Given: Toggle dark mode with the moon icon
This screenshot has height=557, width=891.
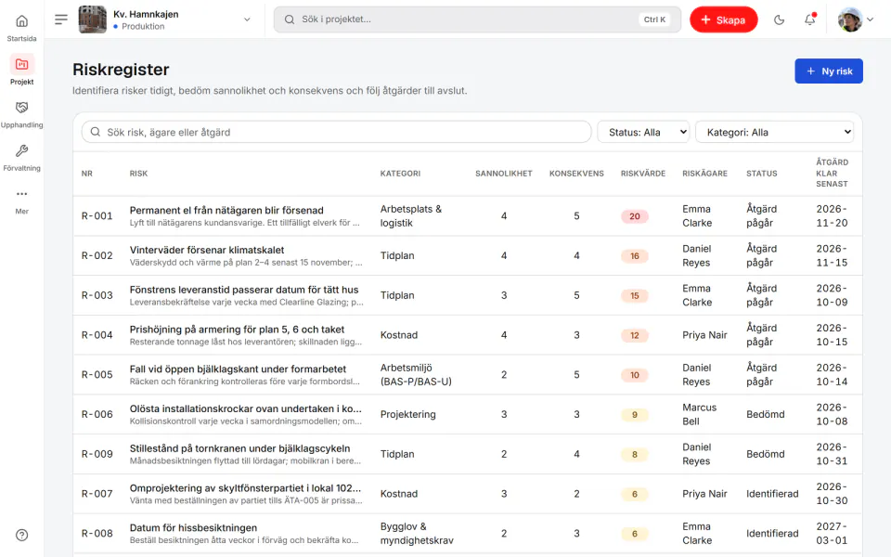Looking at the screenshot, I should tap(779, 19).
